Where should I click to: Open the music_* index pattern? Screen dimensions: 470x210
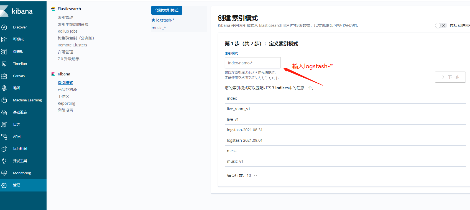(159, 28)
